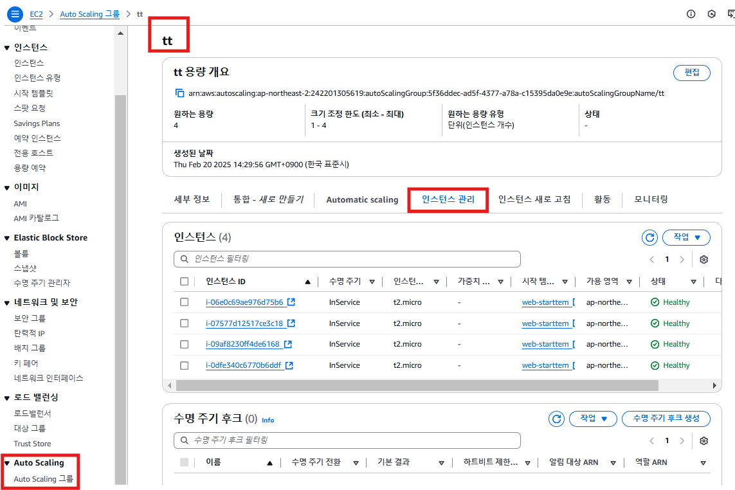Click 수명 주기 후크 생성 button
The image size is (735, 490).
pos(666,419)
